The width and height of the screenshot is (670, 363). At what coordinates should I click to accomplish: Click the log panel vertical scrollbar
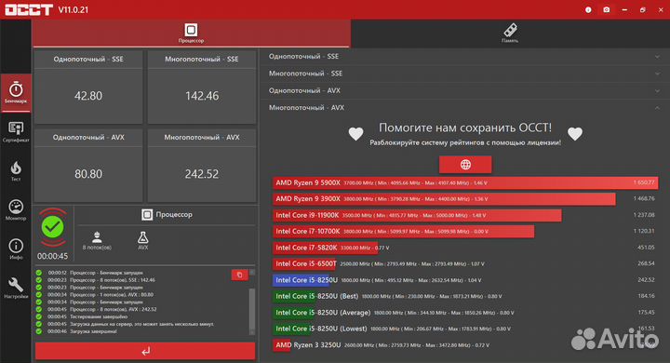coord(252,309)
